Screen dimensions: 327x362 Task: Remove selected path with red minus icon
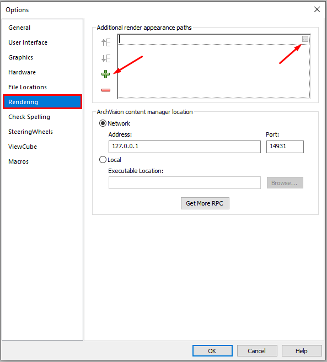click(106, 90)
